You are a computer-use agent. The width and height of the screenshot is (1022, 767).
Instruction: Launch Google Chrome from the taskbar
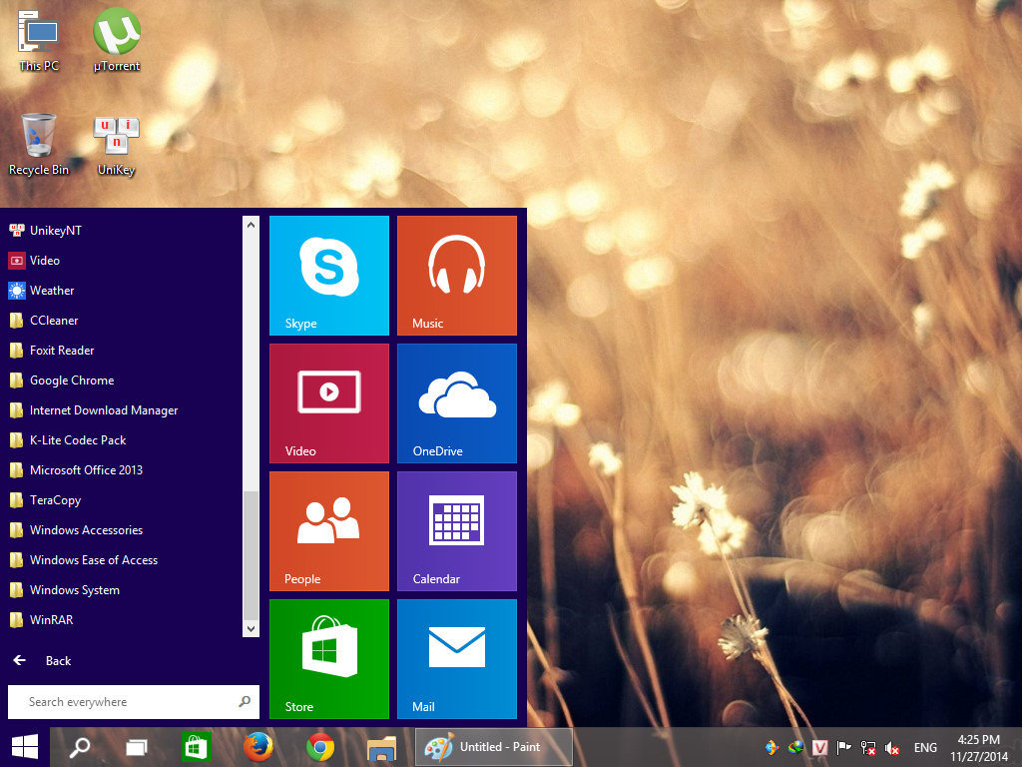coord(320,747)
